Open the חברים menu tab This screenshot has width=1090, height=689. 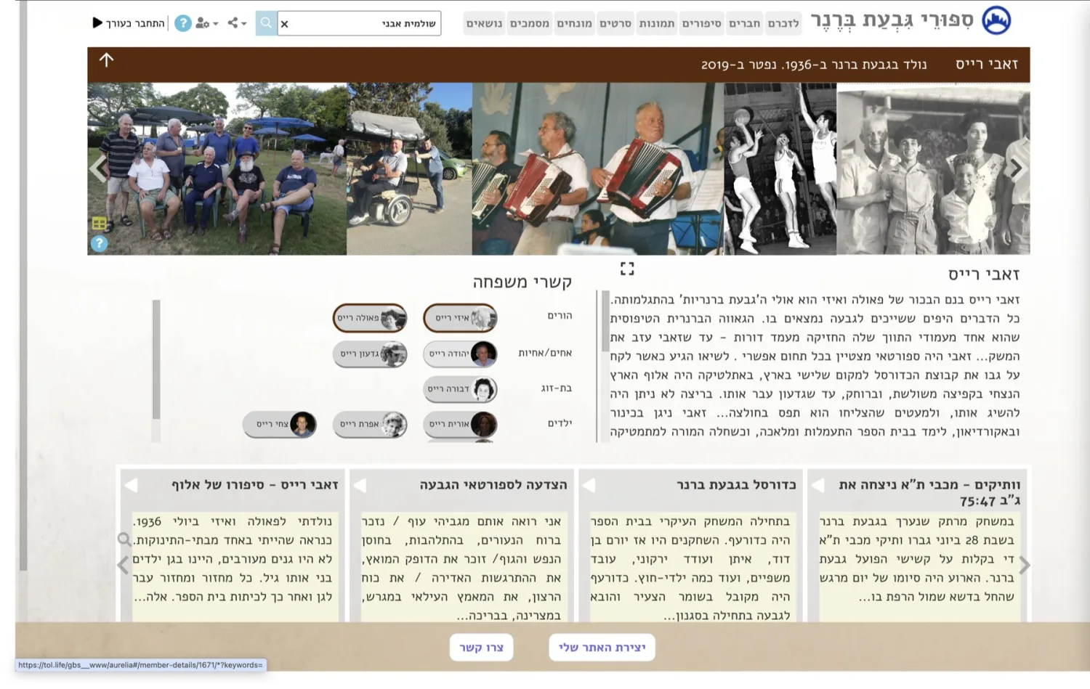point(745,23)
